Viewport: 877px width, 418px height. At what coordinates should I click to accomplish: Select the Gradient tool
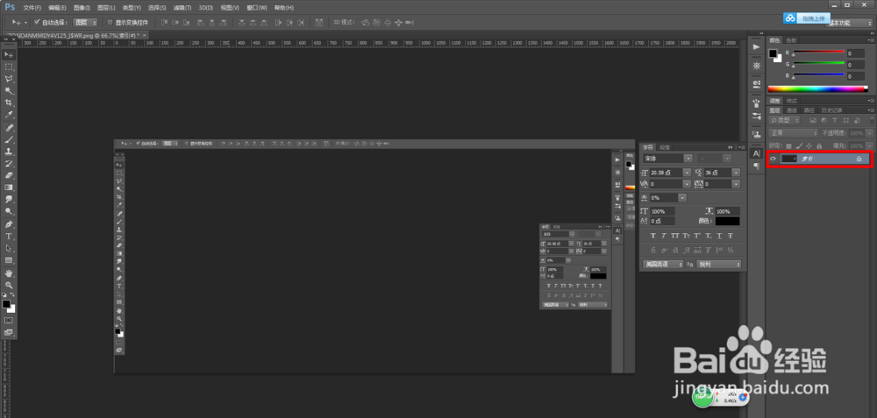click(9, 188)
